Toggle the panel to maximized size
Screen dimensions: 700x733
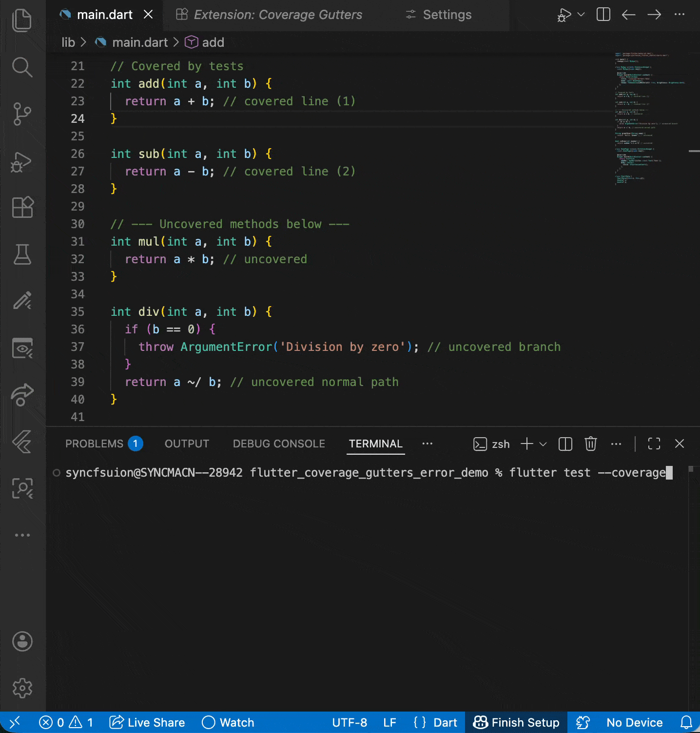click(x=654, y=444)
